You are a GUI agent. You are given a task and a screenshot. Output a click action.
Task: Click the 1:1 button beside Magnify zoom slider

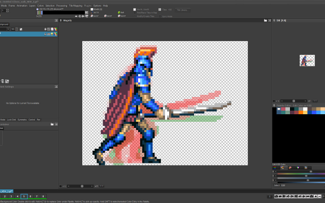click(x=102, y=186)
